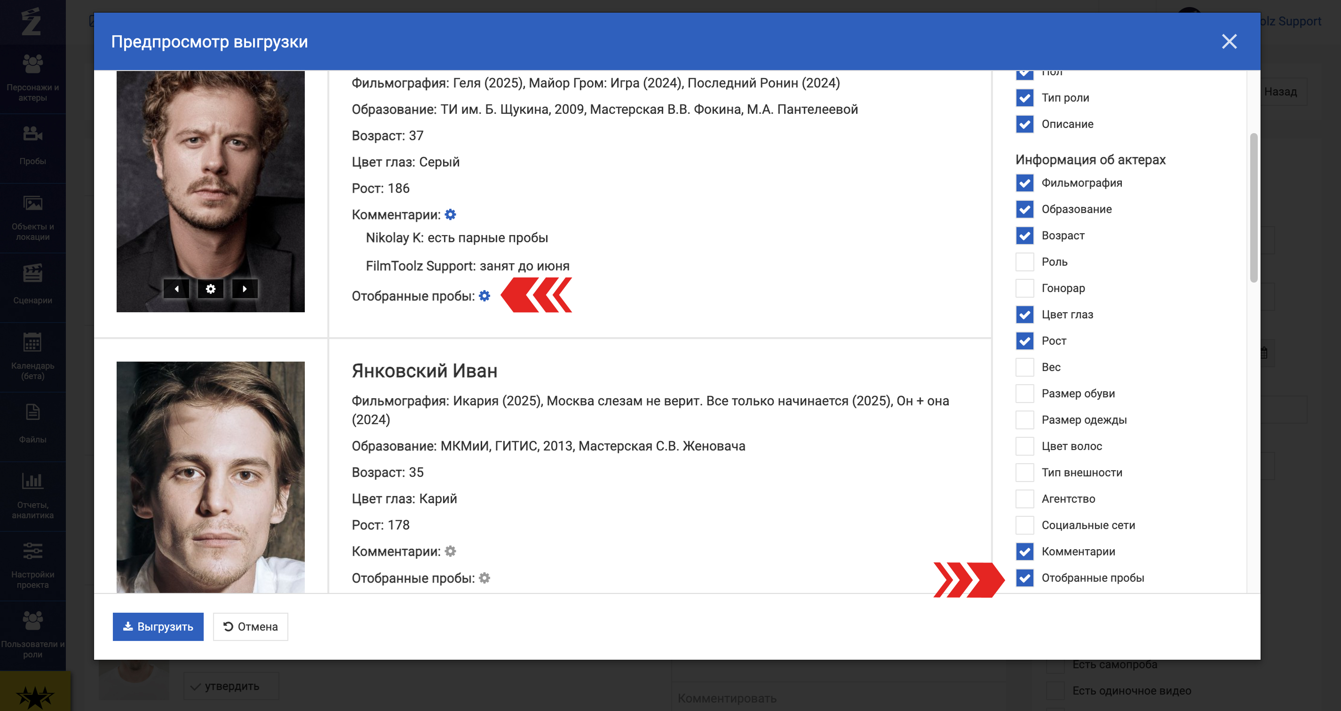
Task: Enable the Гонорар checkbox
Action: [1024, 288]
